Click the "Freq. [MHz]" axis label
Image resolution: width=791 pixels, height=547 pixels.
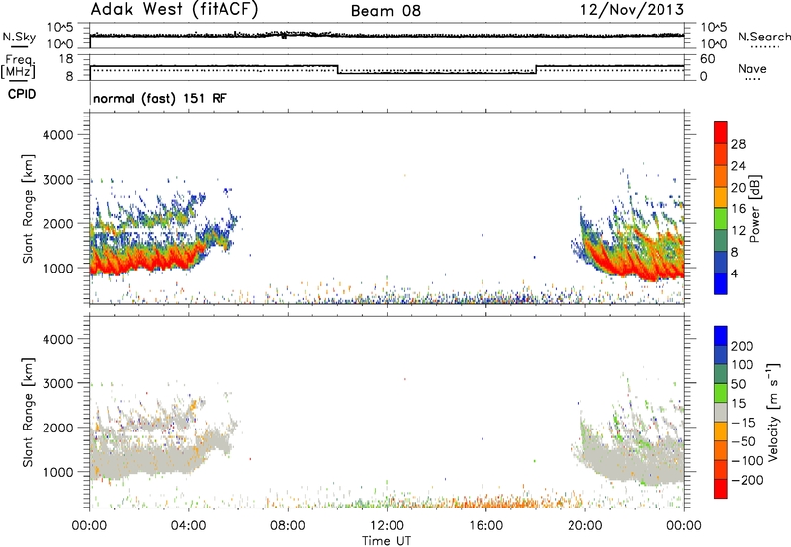tap(19, 66)
